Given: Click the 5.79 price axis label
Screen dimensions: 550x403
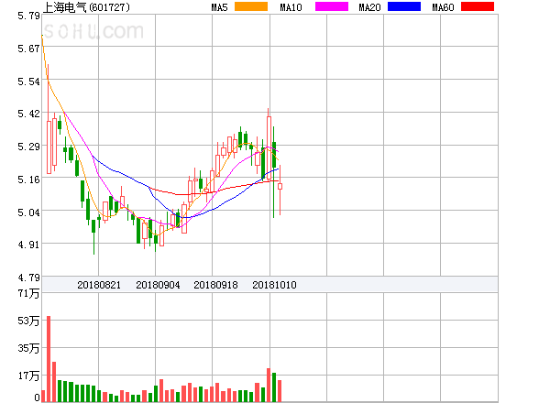Looking at the screenshot, I should coord(28,16).
